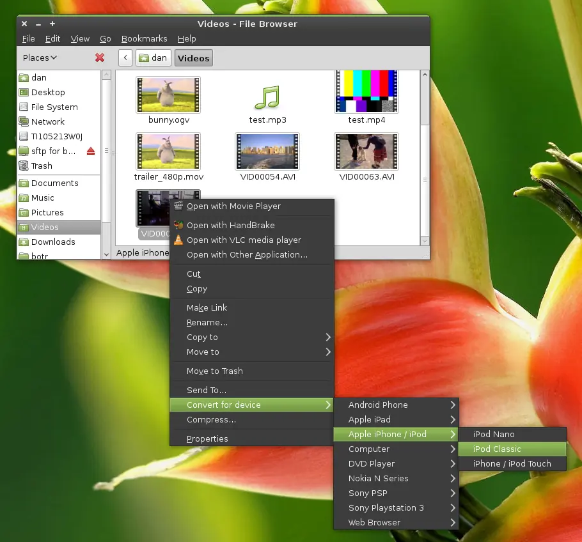Viewport: 582px width, 542px height.
Task: Select the VID00054.AVI video thumbnail
Action: pyautogui.click(x=267, y=151)
